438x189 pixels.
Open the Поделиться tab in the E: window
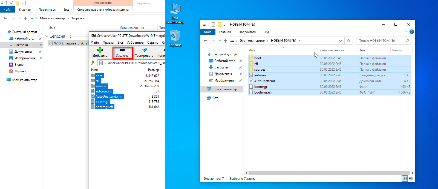pos(247,32)
